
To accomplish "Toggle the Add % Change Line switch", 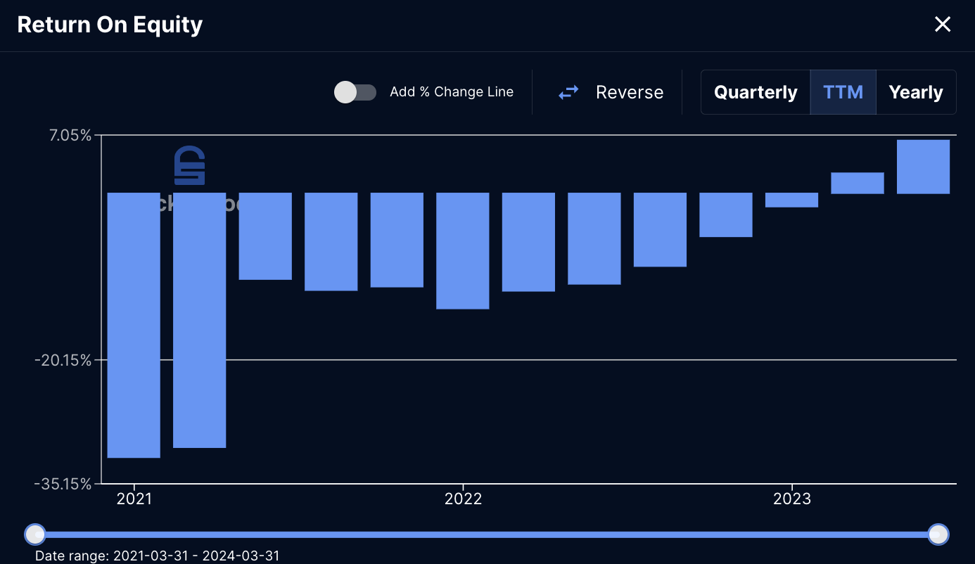I will pos(355,92).
